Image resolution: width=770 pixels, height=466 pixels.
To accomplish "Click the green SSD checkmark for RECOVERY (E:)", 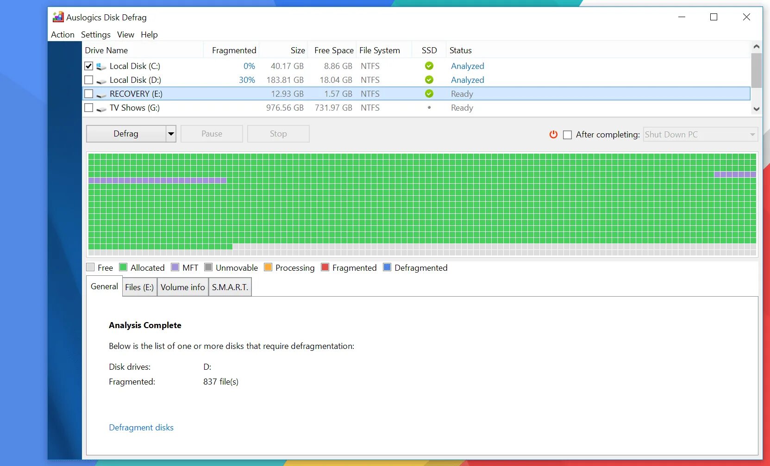I will pyautogui.click(x=429, y=93).
